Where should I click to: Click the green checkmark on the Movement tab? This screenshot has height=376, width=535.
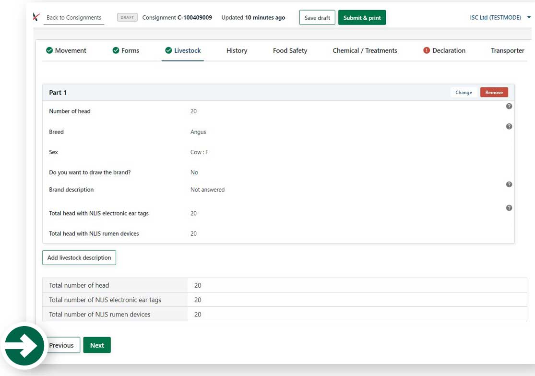[49, 50]
